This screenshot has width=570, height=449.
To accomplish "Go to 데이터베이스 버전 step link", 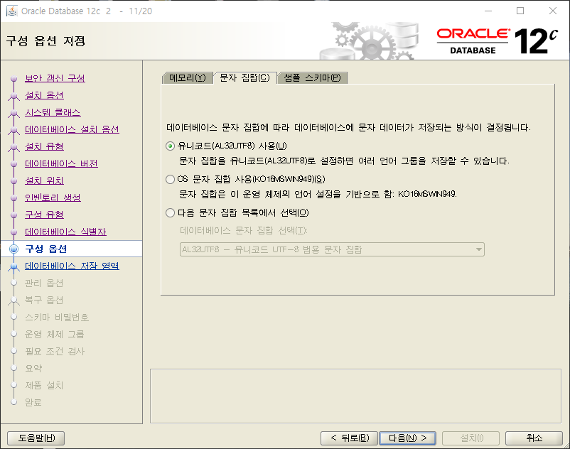I will 61,163.
